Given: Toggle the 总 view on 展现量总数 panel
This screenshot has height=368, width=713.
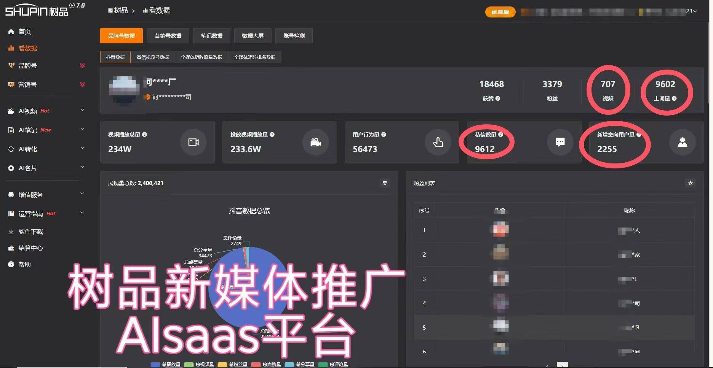Looking at the screenshot, I should tap(385, 183).
